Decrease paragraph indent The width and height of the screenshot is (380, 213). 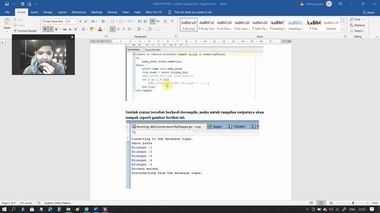[140, 21]
